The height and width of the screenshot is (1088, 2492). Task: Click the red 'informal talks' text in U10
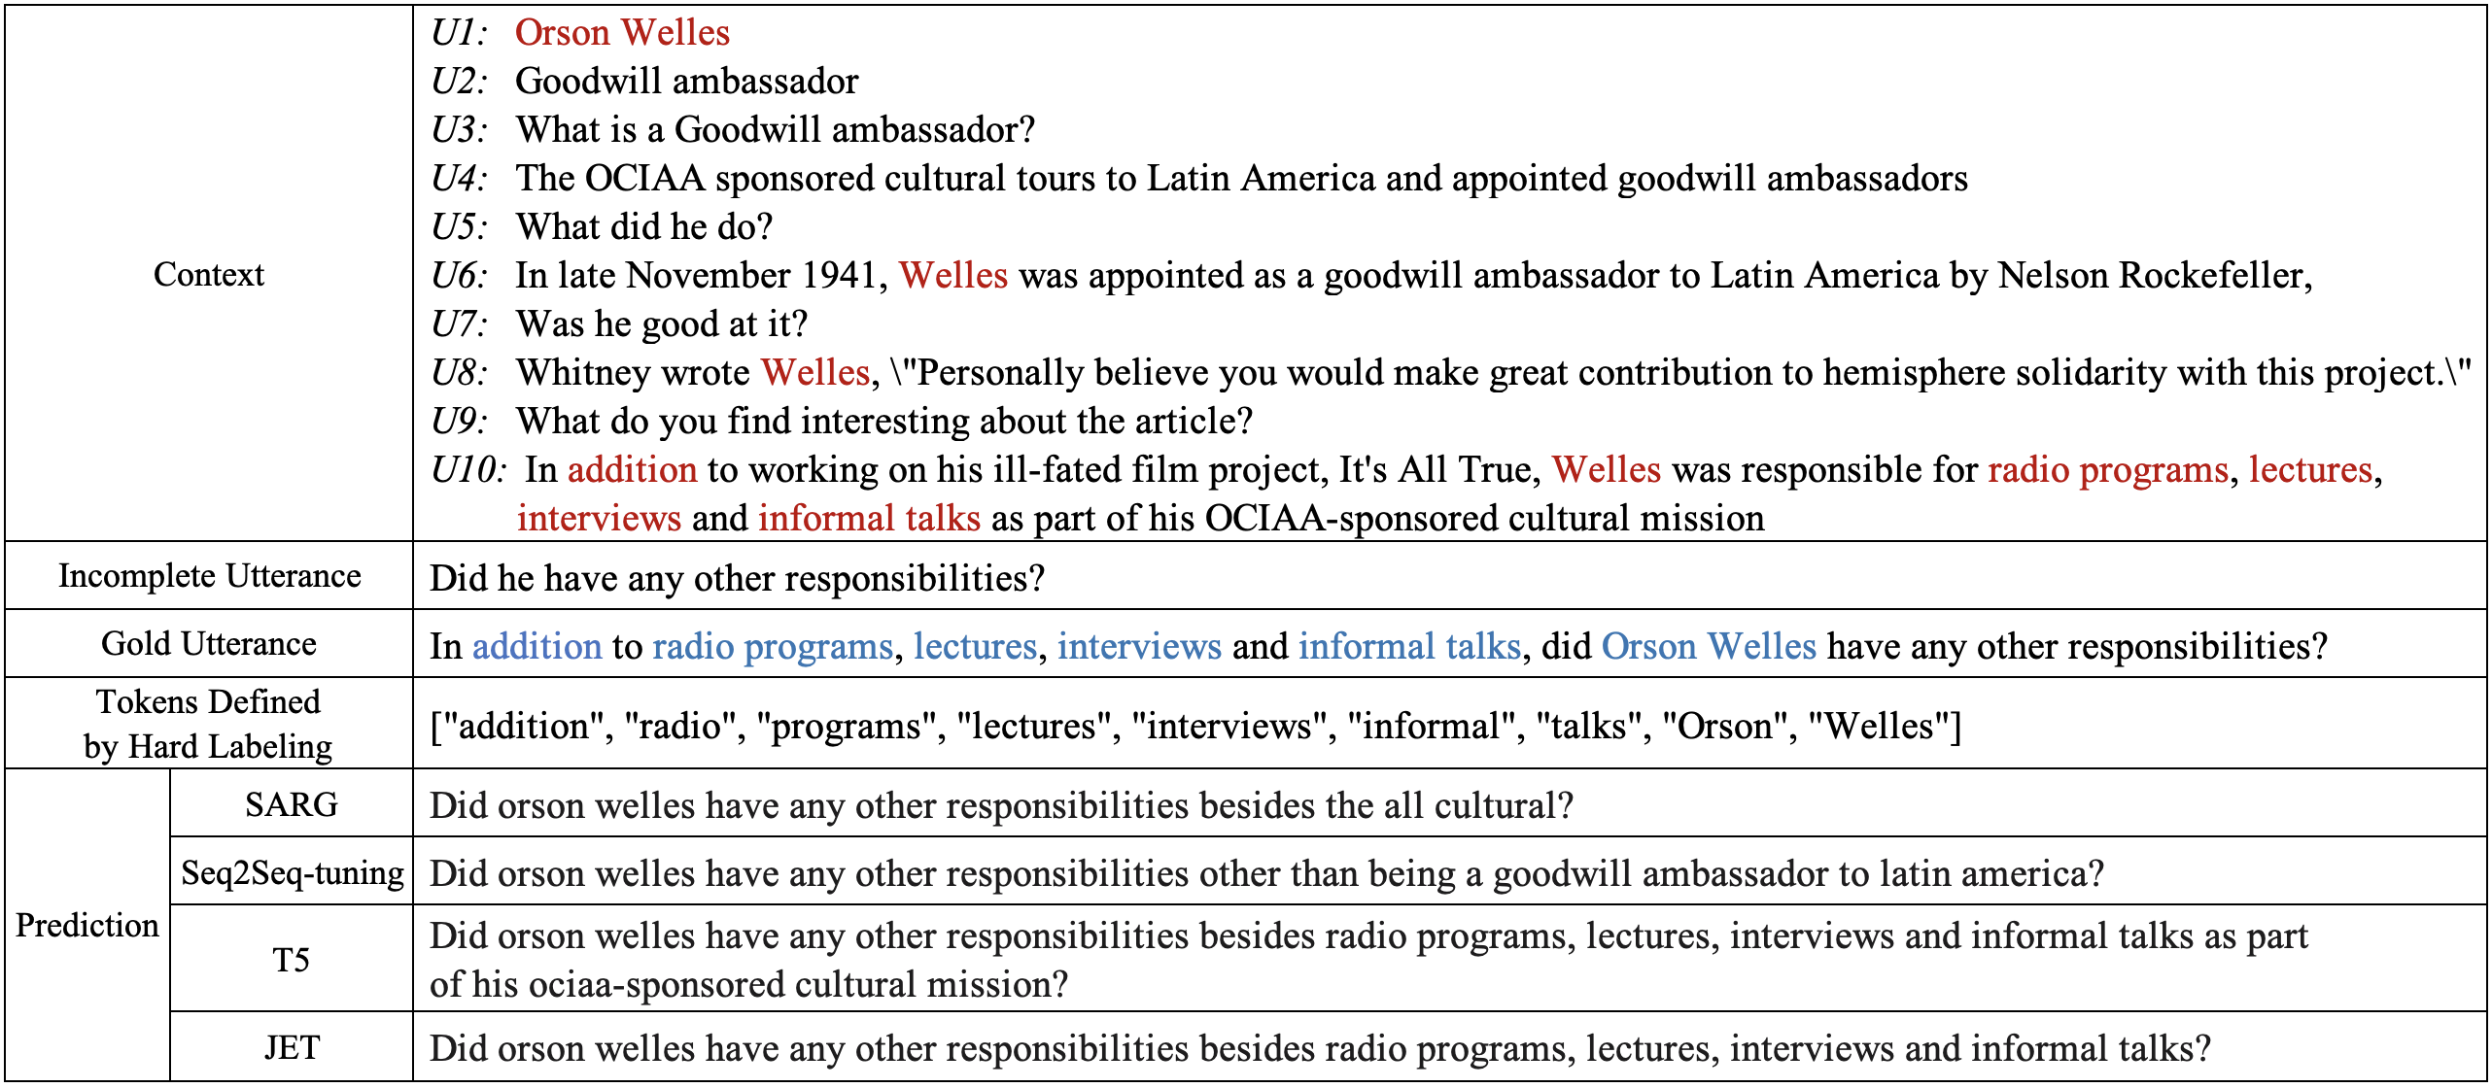pyautogui.click(x=868, y=519)
